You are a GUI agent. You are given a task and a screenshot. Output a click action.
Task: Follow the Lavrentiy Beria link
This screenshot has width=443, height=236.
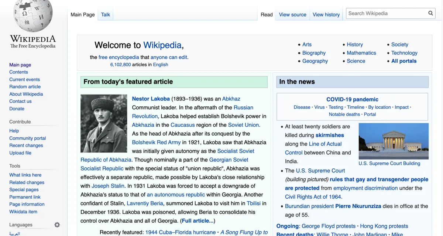point(145,203)
